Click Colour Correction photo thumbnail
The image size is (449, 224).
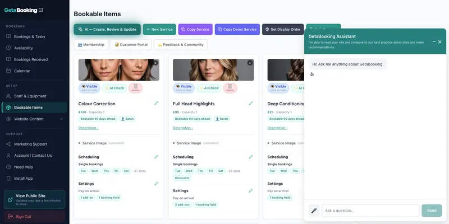pos(119,69)
